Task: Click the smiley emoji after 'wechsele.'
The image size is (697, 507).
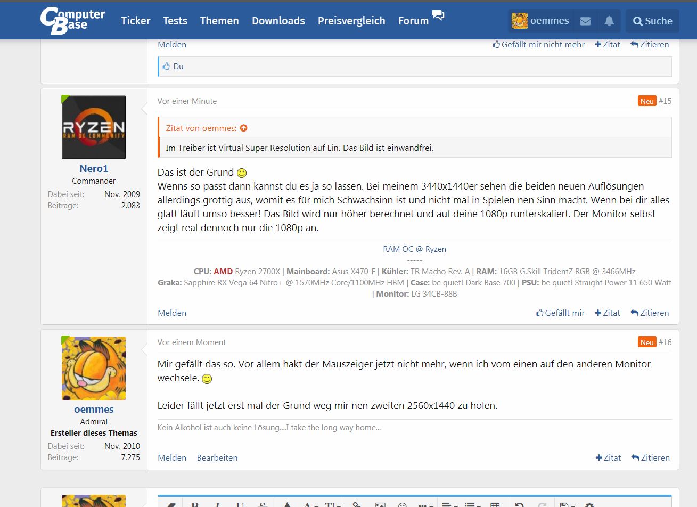Action: click(207, 379)
